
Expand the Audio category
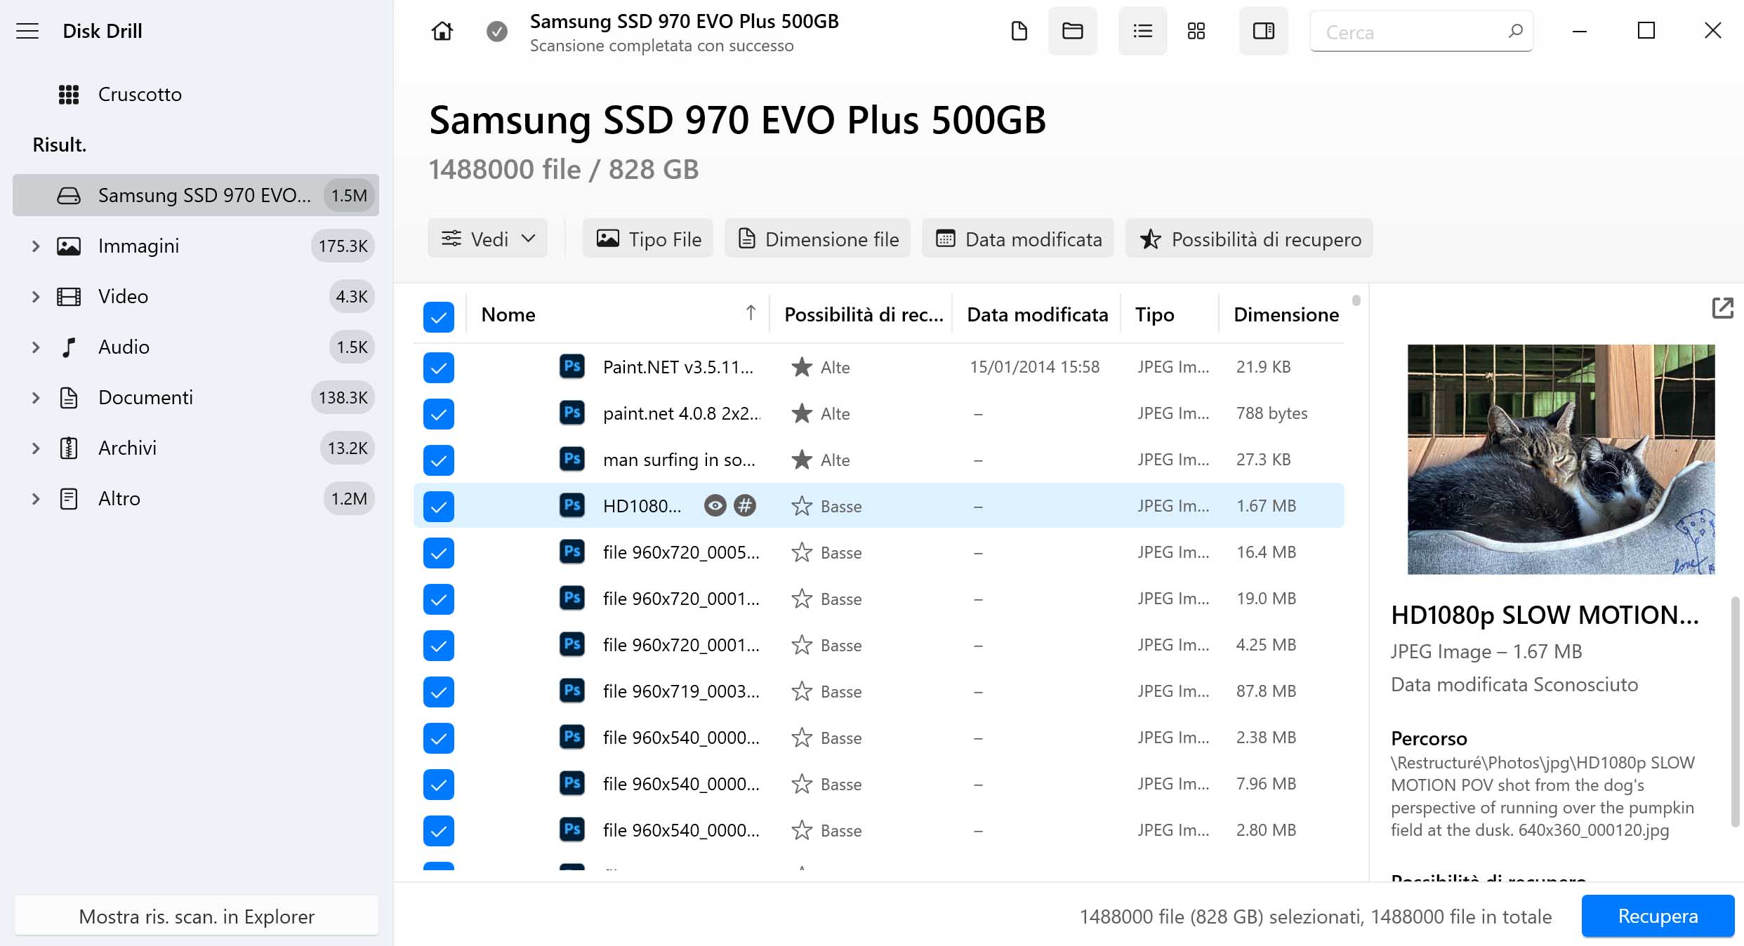(36, 347)
